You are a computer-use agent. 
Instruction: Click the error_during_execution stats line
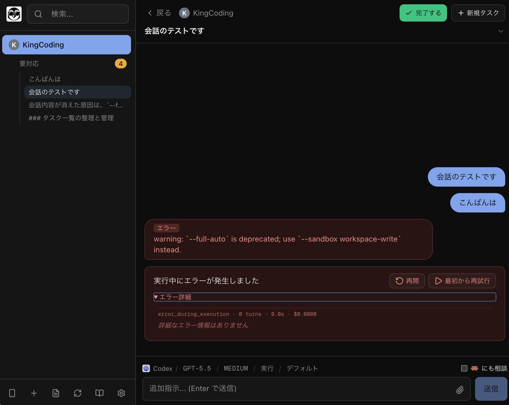click(x=237, y=314)
